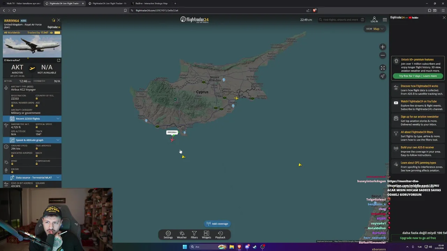This screenshot has width=447, height=251.
Task: Click the Paphos airport marker on west coast
Action: [146, 121]
